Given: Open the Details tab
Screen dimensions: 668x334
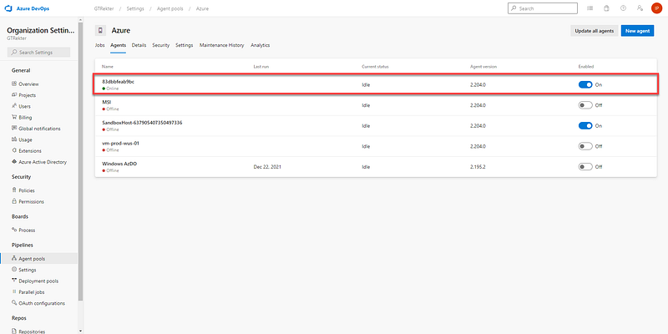Looking at the screenshot, I should 139,45.
